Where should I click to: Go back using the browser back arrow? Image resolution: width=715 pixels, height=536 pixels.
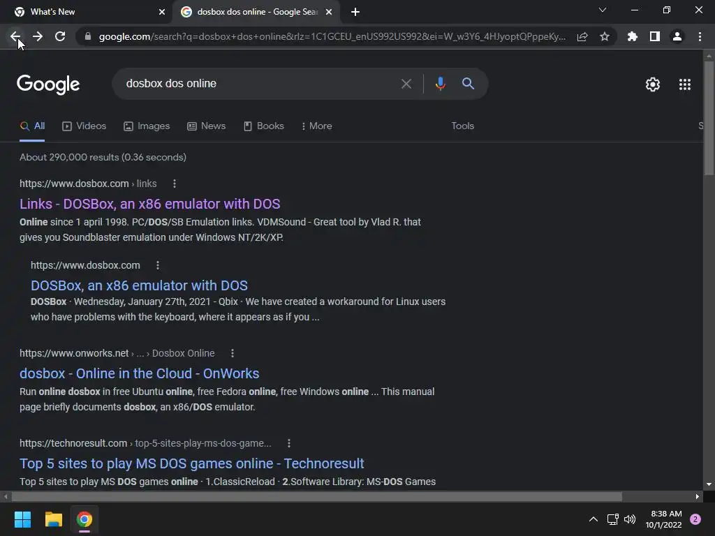15,36
